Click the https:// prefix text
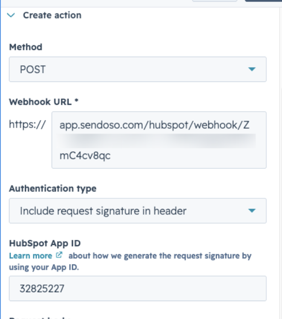 tap(27, 124)
